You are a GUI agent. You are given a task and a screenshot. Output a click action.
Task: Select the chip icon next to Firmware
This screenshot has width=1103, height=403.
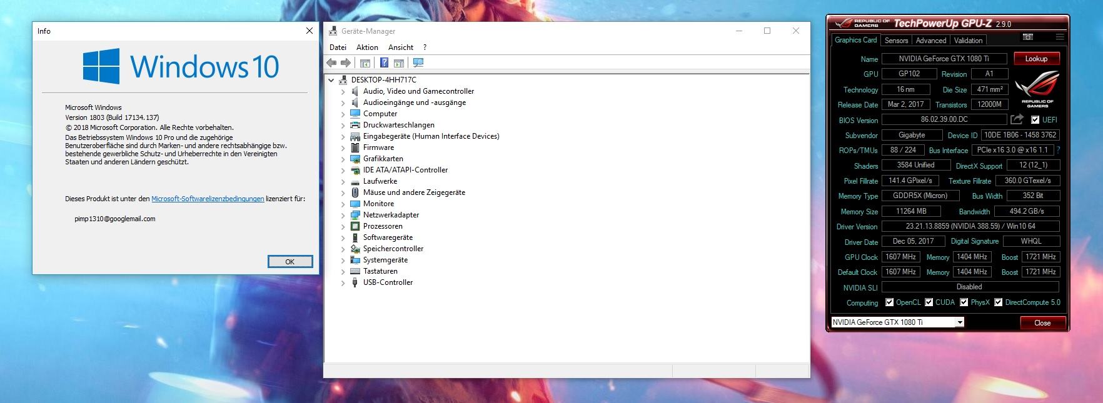tap(355, 147)
